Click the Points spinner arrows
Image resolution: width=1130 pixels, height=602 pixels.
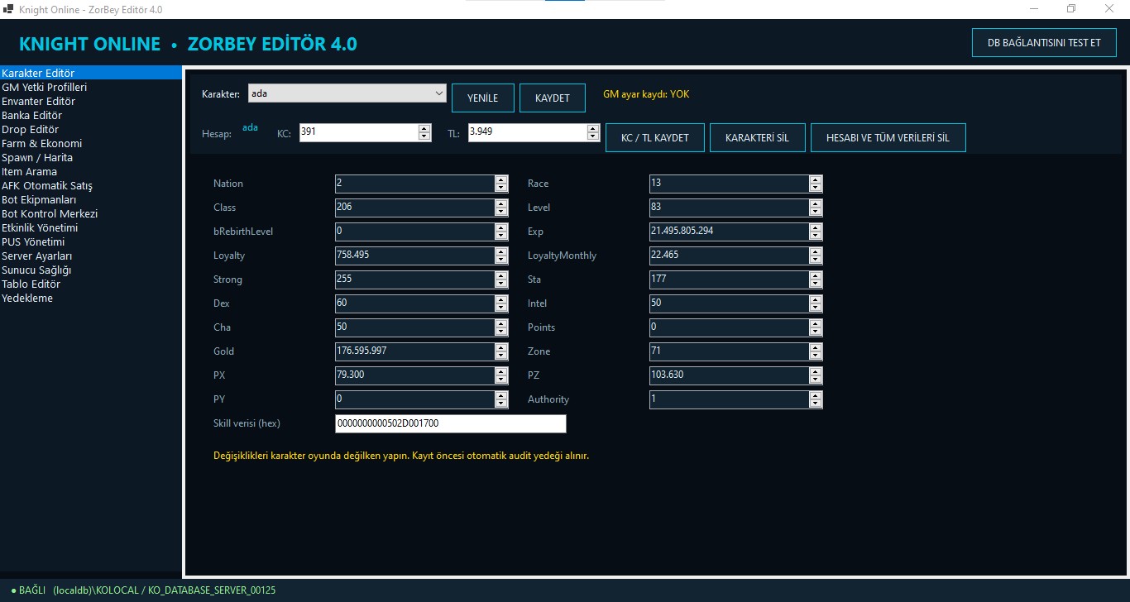pyautogui.click(x=816, y=327)
